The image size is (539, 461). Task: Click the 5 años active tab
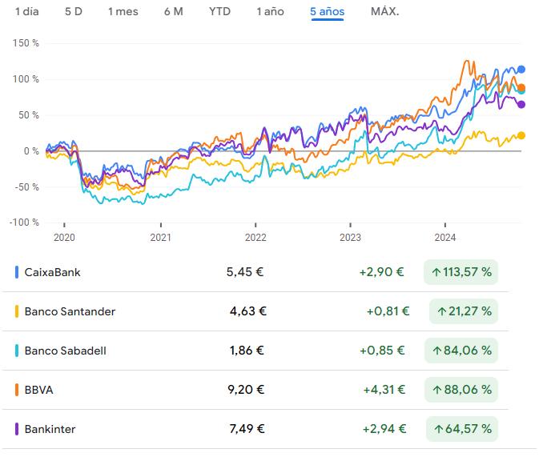(327, 11)
